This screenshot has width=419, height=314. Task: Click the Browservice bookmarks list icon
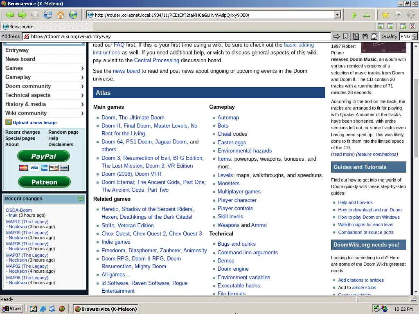pyautogui.click(x=356, y=36)
